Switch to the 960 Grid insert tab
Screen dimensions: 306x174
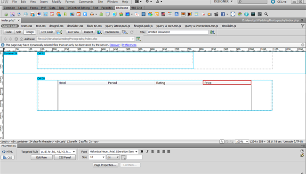click(137, 8)
